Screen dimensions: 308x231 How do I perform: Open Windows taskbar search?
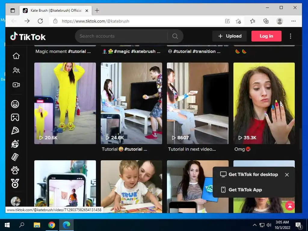coord(22,225)
